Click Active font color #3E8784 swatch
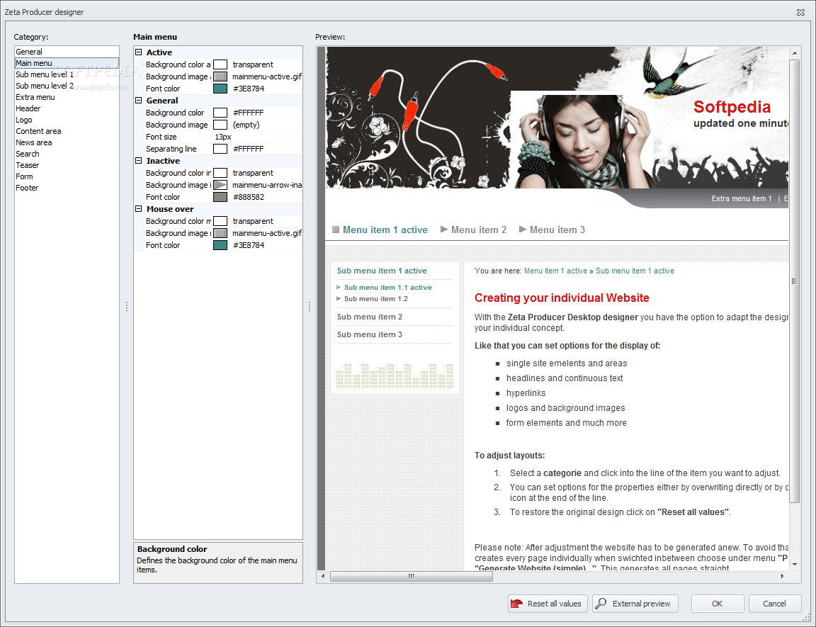816x627 pixels. pyautogui.click(x=220, y=89)
